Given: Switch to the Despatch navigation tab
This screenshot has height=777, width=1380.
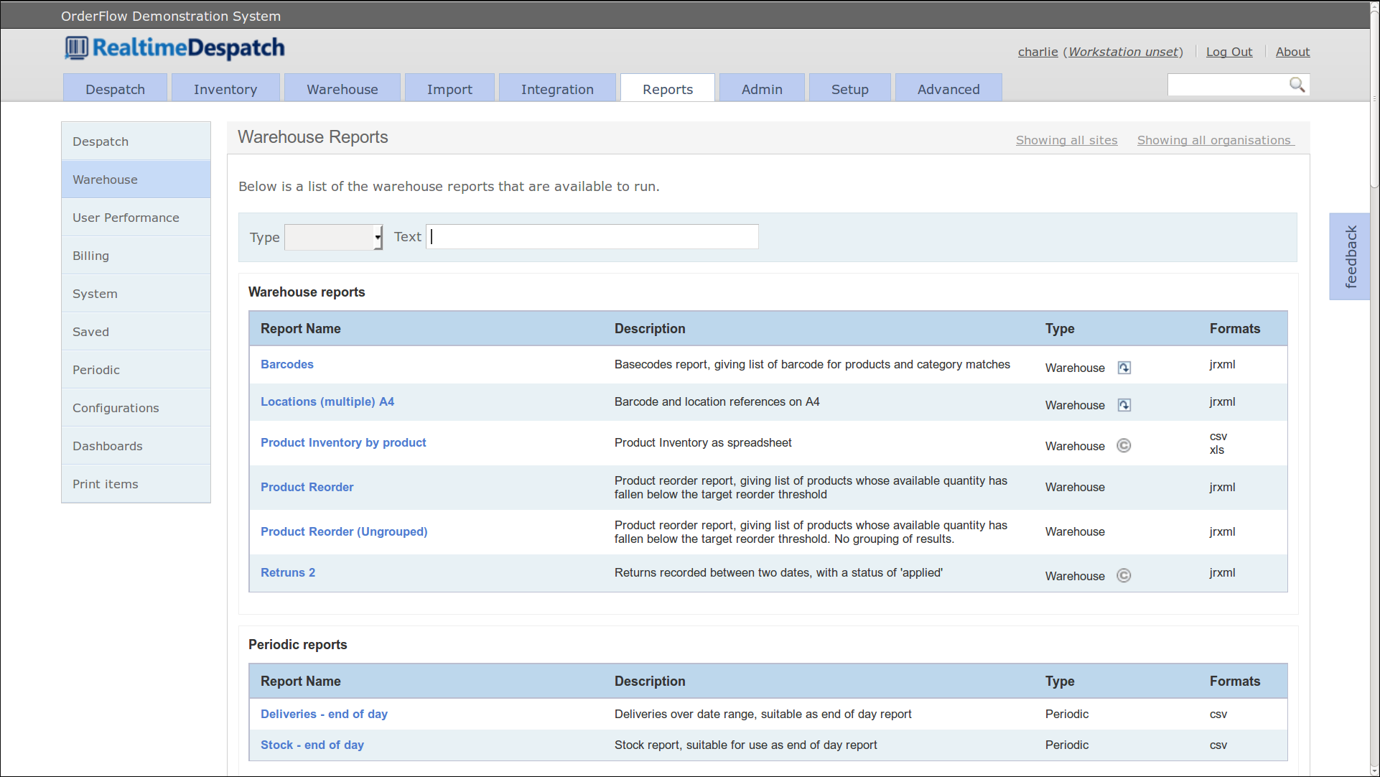Looking at the screenshot, I should tap(115, 89).
